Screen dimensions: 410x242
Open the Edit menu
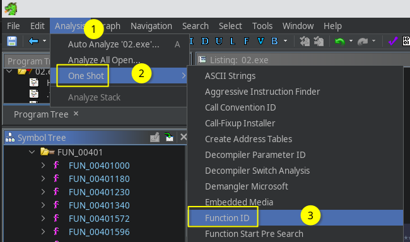point(37,26)
